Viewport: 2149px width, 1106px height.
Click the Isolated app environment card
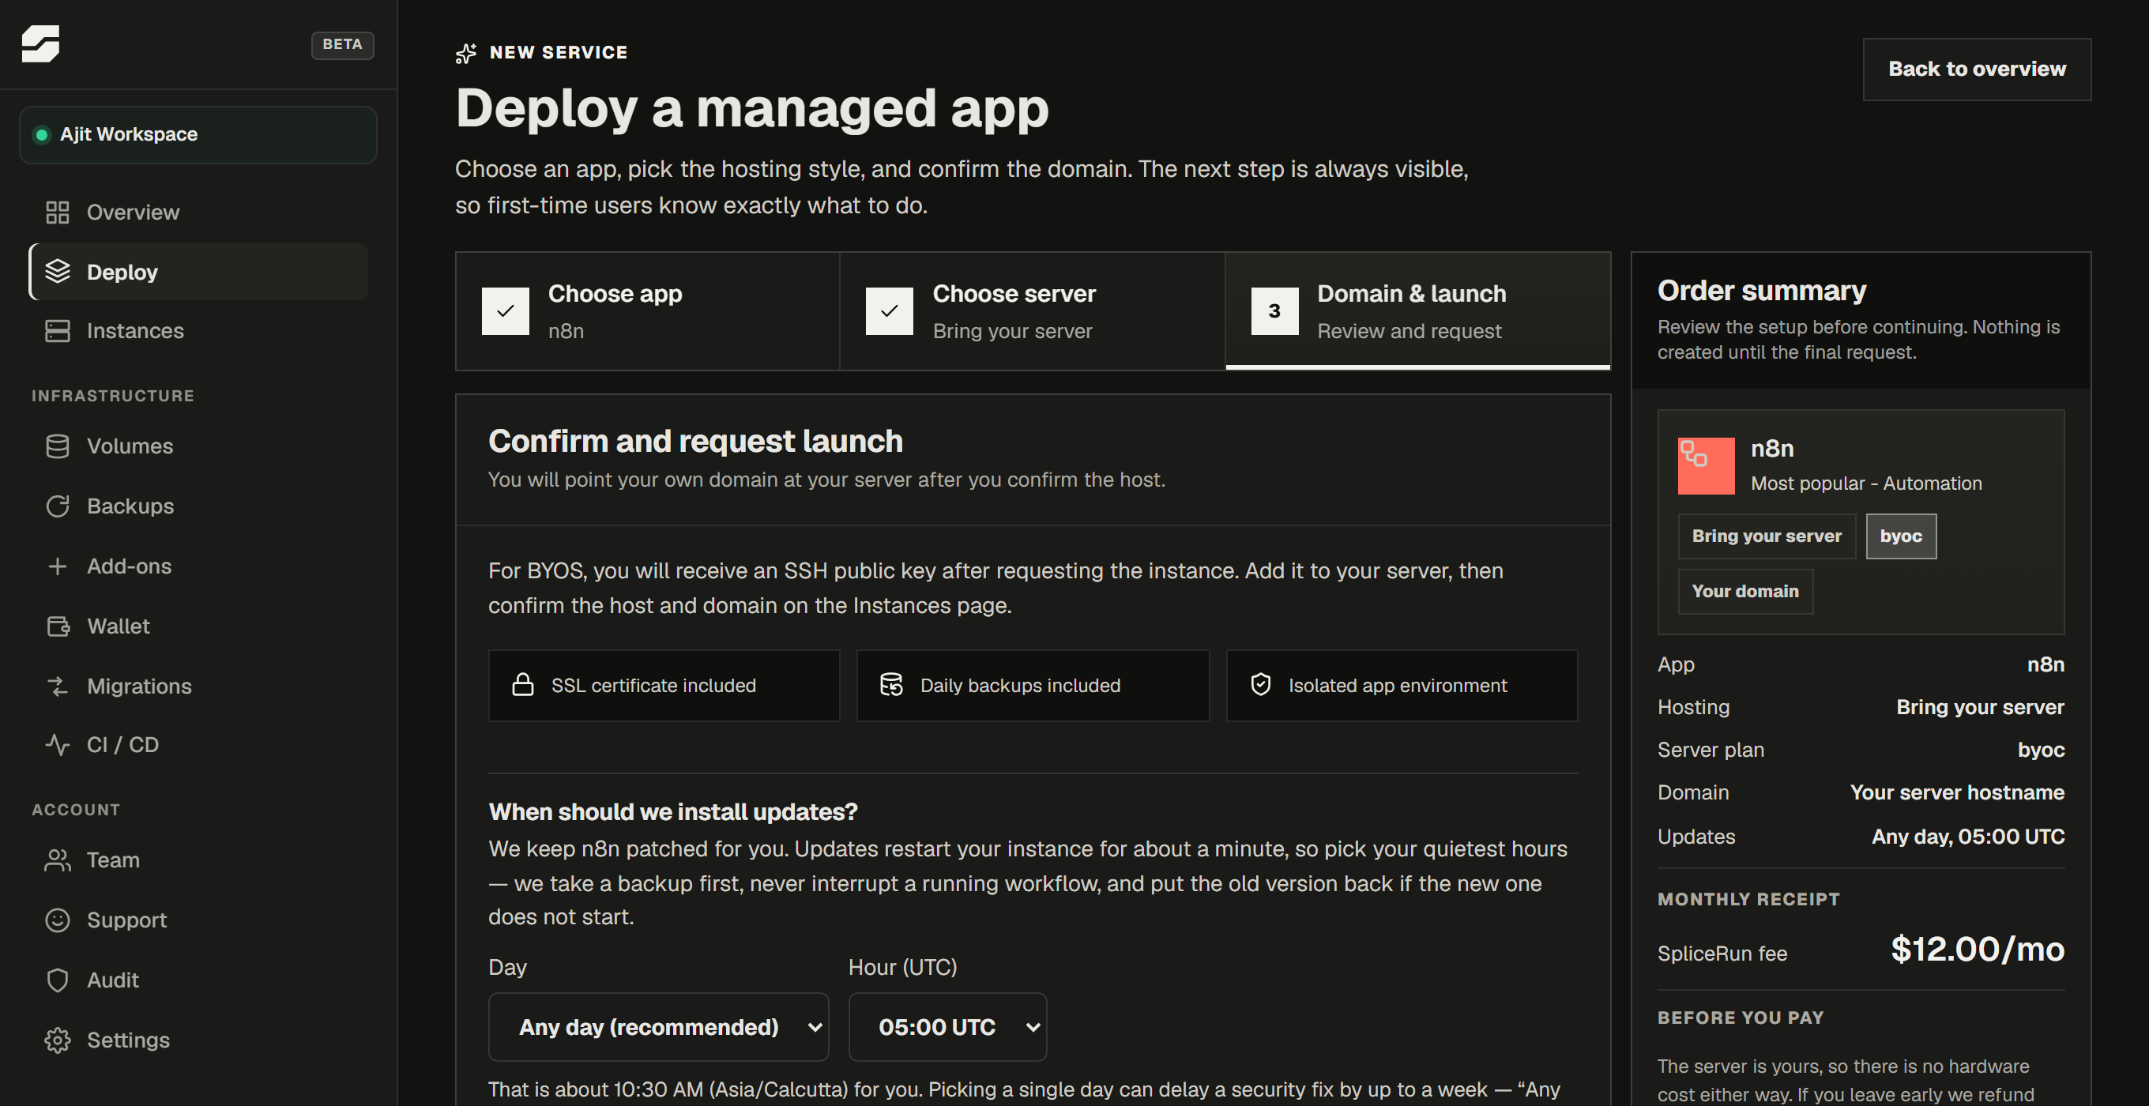(1402, 686)
